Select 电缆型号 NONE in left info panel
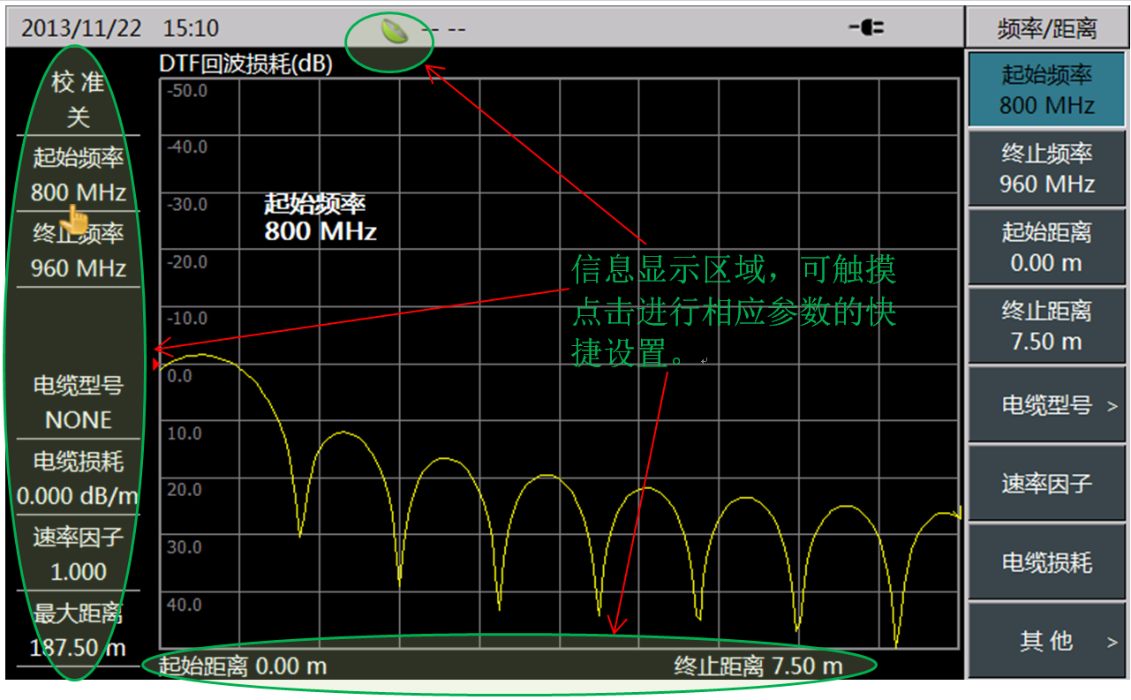This screenshot has height=700, width=1131. click(x=78, y=403)
